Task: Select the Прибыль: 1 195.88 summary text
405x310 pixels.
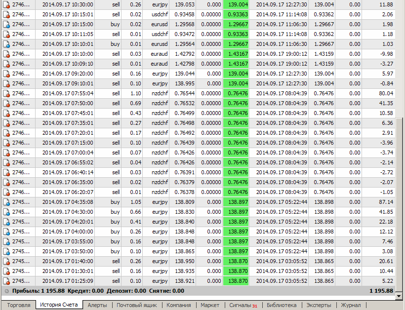Action: pyautogui.click(x=38, y=291)
